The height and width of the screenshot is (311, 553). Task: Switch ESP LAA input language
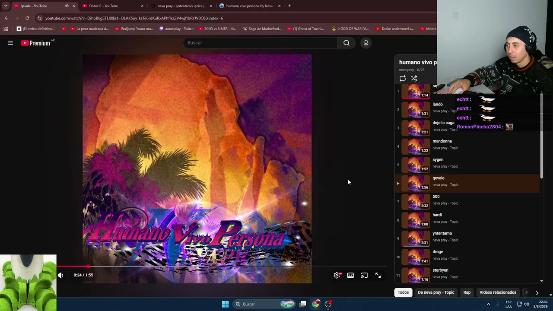coord(509,304)
